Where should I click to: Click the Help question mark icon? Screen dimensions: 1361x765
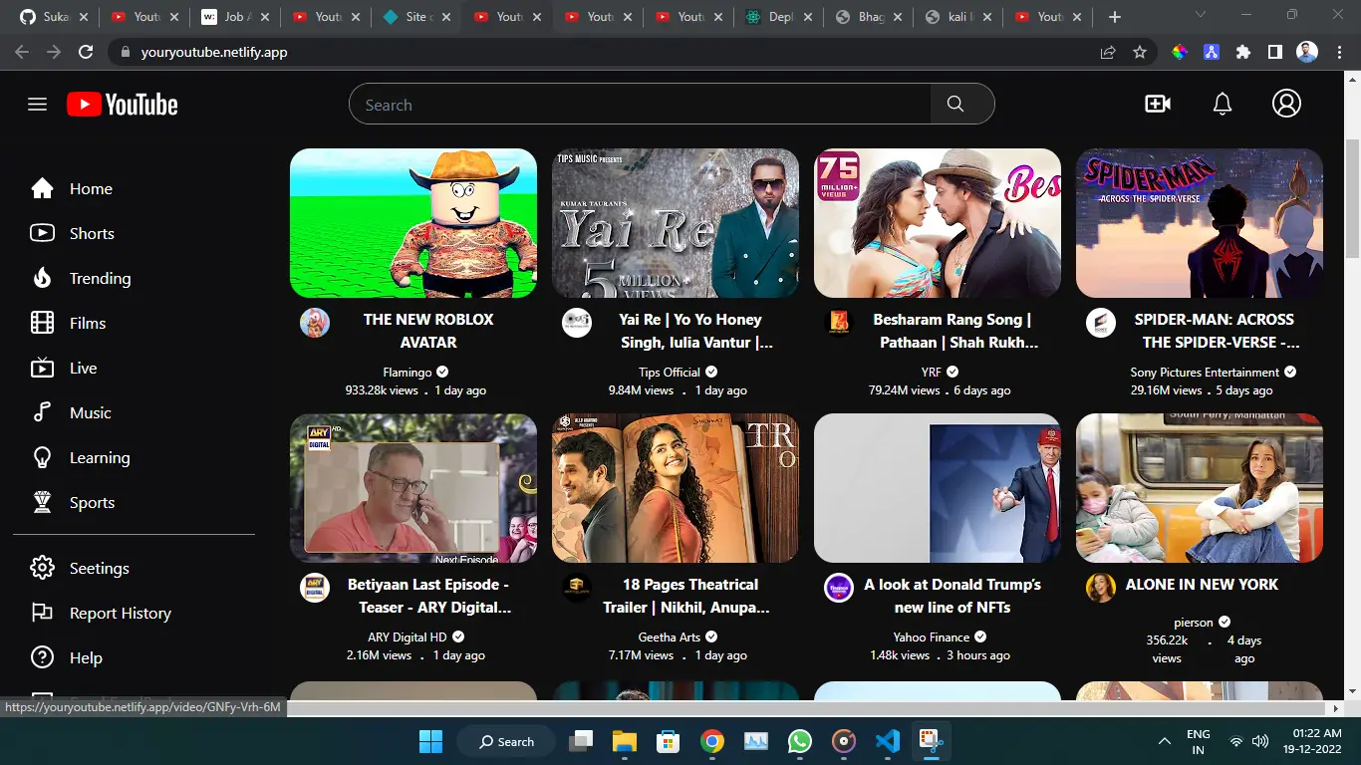[x=42, y=657]
